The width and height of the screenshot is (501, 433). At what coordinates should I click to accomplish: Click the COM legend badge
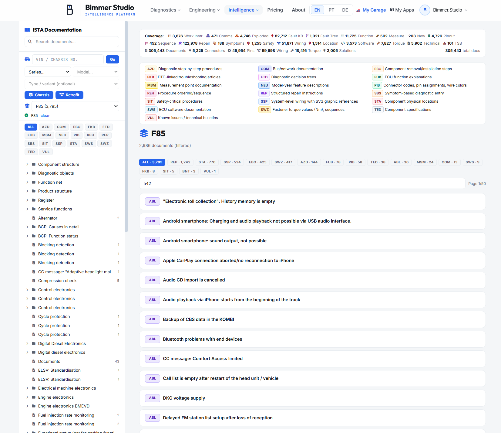265,69
